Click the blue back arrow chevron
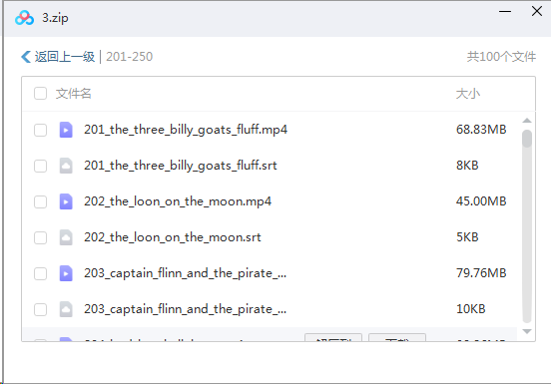 click(26, 57)
